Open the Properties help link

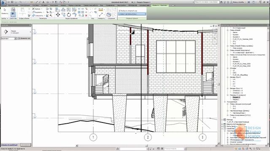9,145
